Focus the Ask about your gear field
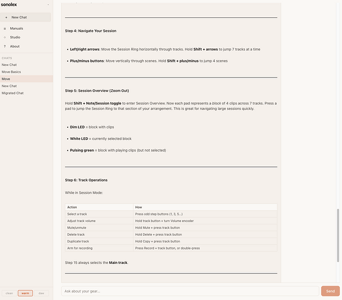Screen dimensions: 342x300 pos(190,291)
